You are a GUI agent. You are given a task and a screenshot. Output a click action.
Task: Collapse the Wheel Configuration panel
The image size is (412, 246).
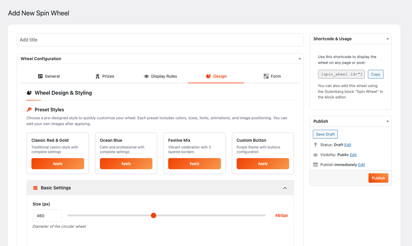[x=299, y=58]
